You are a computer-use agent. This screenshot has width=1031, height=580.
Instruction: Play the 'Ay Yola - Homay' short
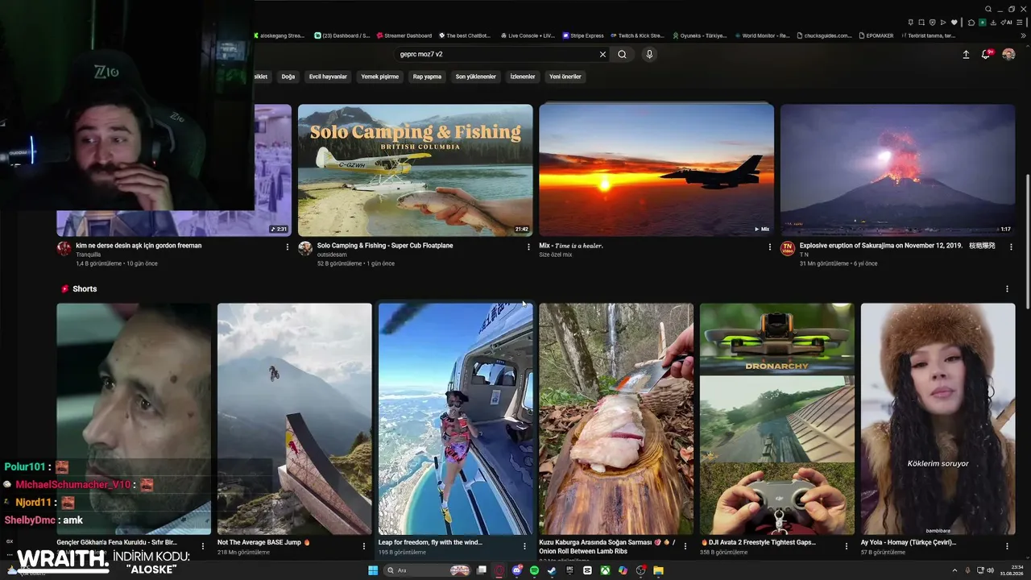pos(938,419)
